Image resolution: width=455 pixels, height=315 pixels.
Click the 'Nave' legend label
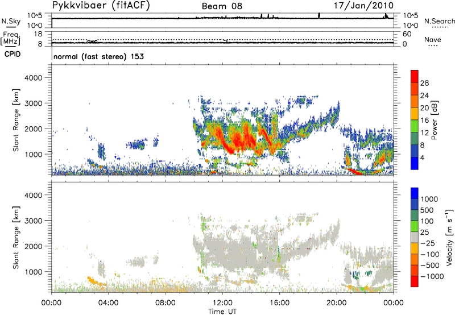(x=433, y=39)
